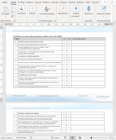This screenshot has width=116, height=140.
Task: Click the right indent marker on ruler
Action: [104, 25]
